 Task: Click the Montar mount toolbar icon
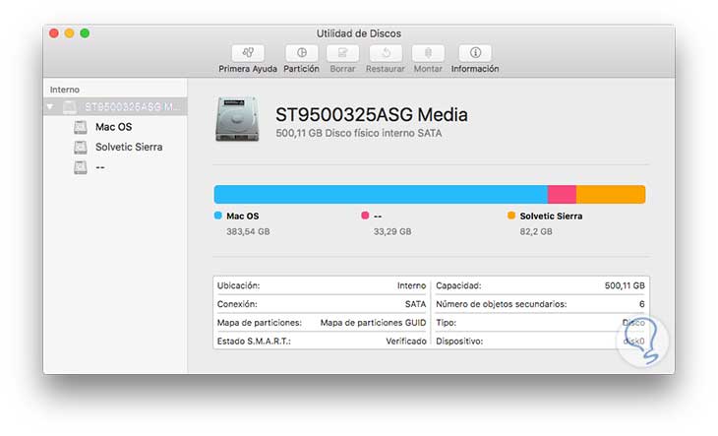coord(427,53)
